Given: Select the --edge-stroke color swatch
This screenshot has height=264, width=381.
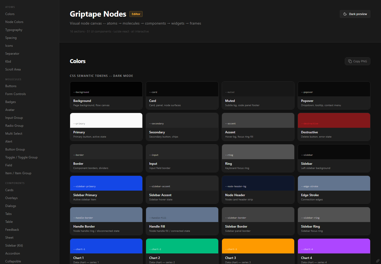Looking at the screenshot, I should [x=334, y=183].
